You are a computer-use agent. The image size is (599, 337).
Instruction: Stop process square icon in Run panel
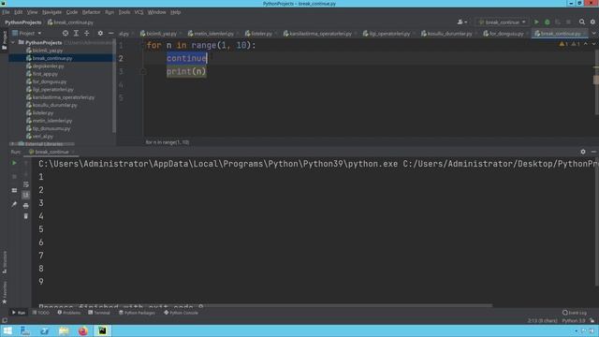[14, 177]
